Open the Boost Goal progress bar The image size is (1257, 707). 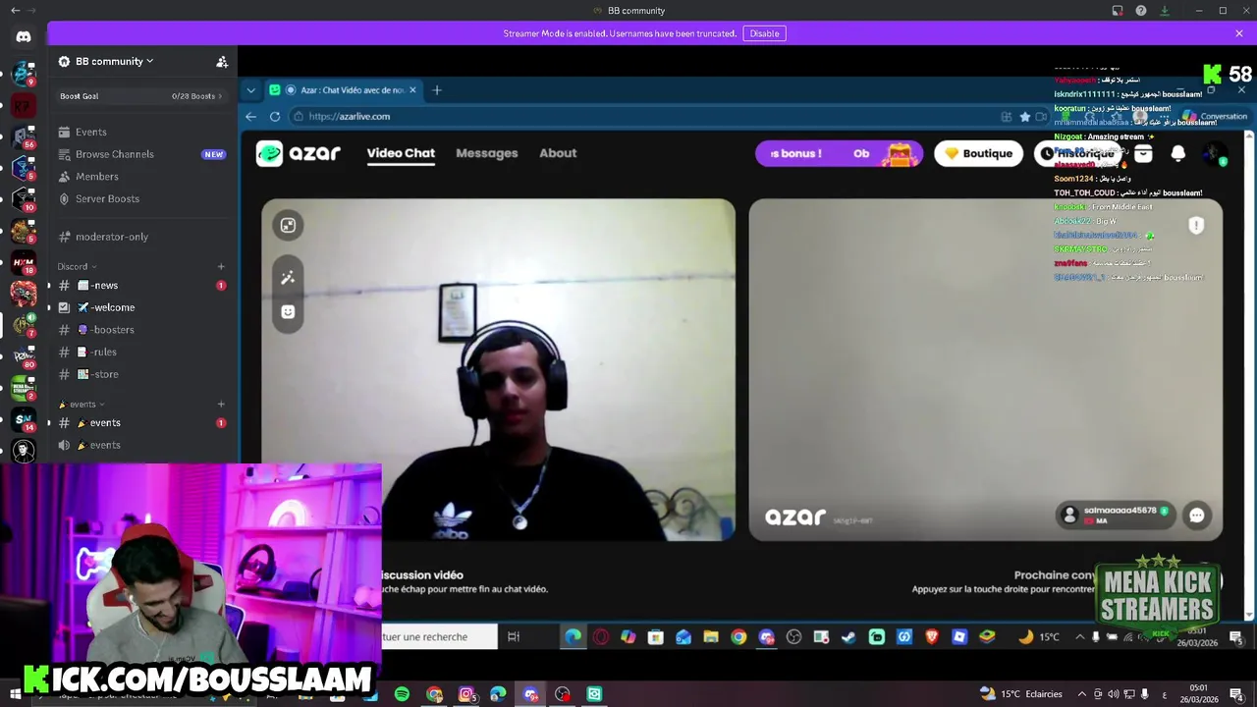point(141,96)
